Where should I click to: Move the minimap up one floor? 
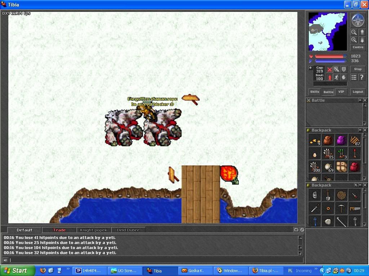click(362, 32)
